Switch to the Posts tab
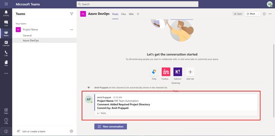 (x=115, y=14)
